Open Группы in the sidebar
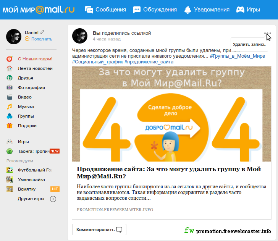Screen dimensions: 278x241 pos(26,116)
